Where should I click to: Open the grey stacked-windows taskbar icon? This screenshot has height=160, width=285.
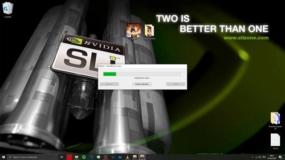tap(98, 157)
